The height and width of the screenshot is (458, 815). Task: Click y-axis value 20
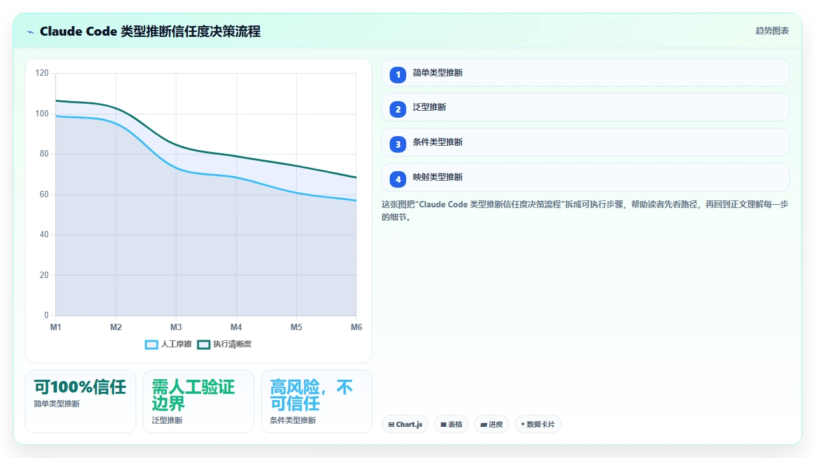coord(44,275)
